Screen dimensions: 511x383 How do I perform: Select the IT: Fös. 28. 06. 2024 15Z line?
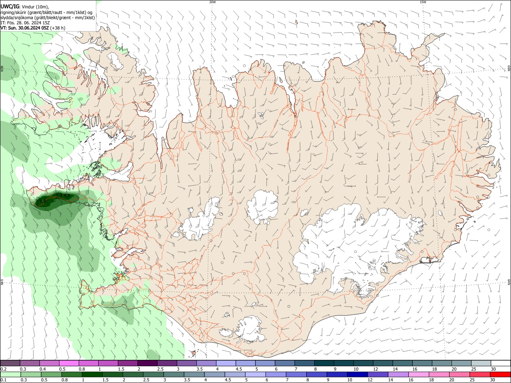tap(25, 23)
